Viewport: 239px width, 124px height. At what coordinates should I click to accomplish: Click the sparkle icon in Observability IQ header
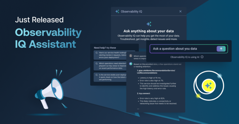[x=117, y=11]
